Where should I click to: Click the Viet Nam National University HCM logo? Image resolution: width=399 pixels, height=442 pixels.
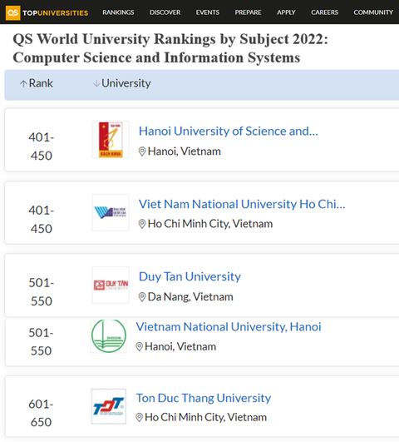(111, 212)
